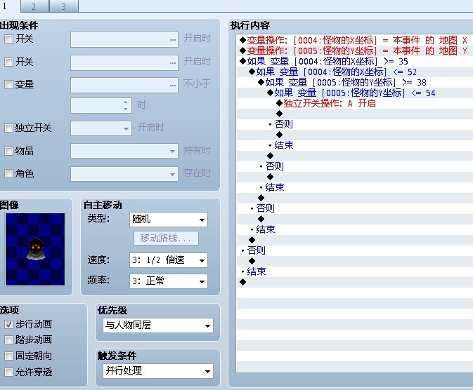Image resolution: width=473 pixels, height=390 pixels.
Task: Open the variable selector ellipsis button
Action: (x=173, y=86)
